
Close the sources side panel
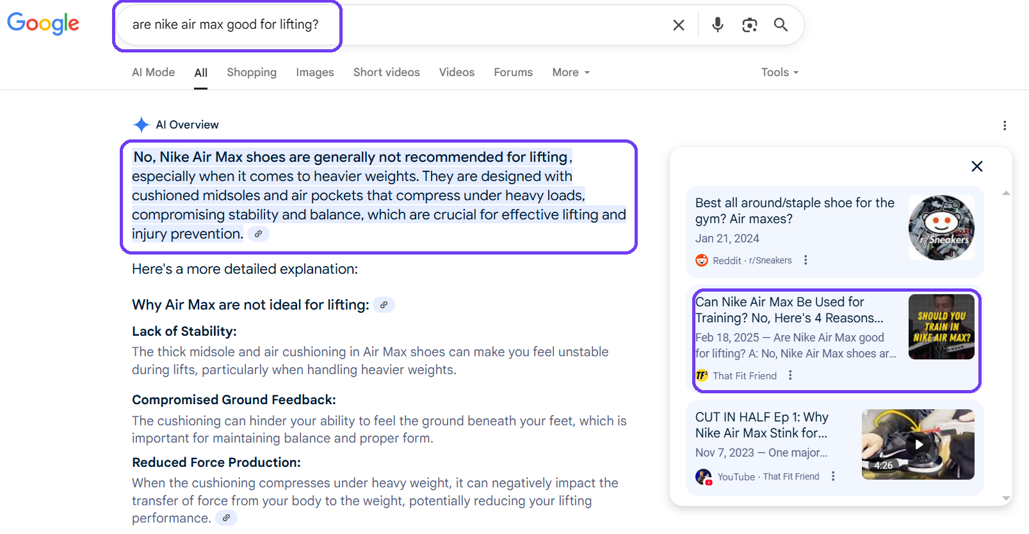pyautogui.click(x=976, y=166)
